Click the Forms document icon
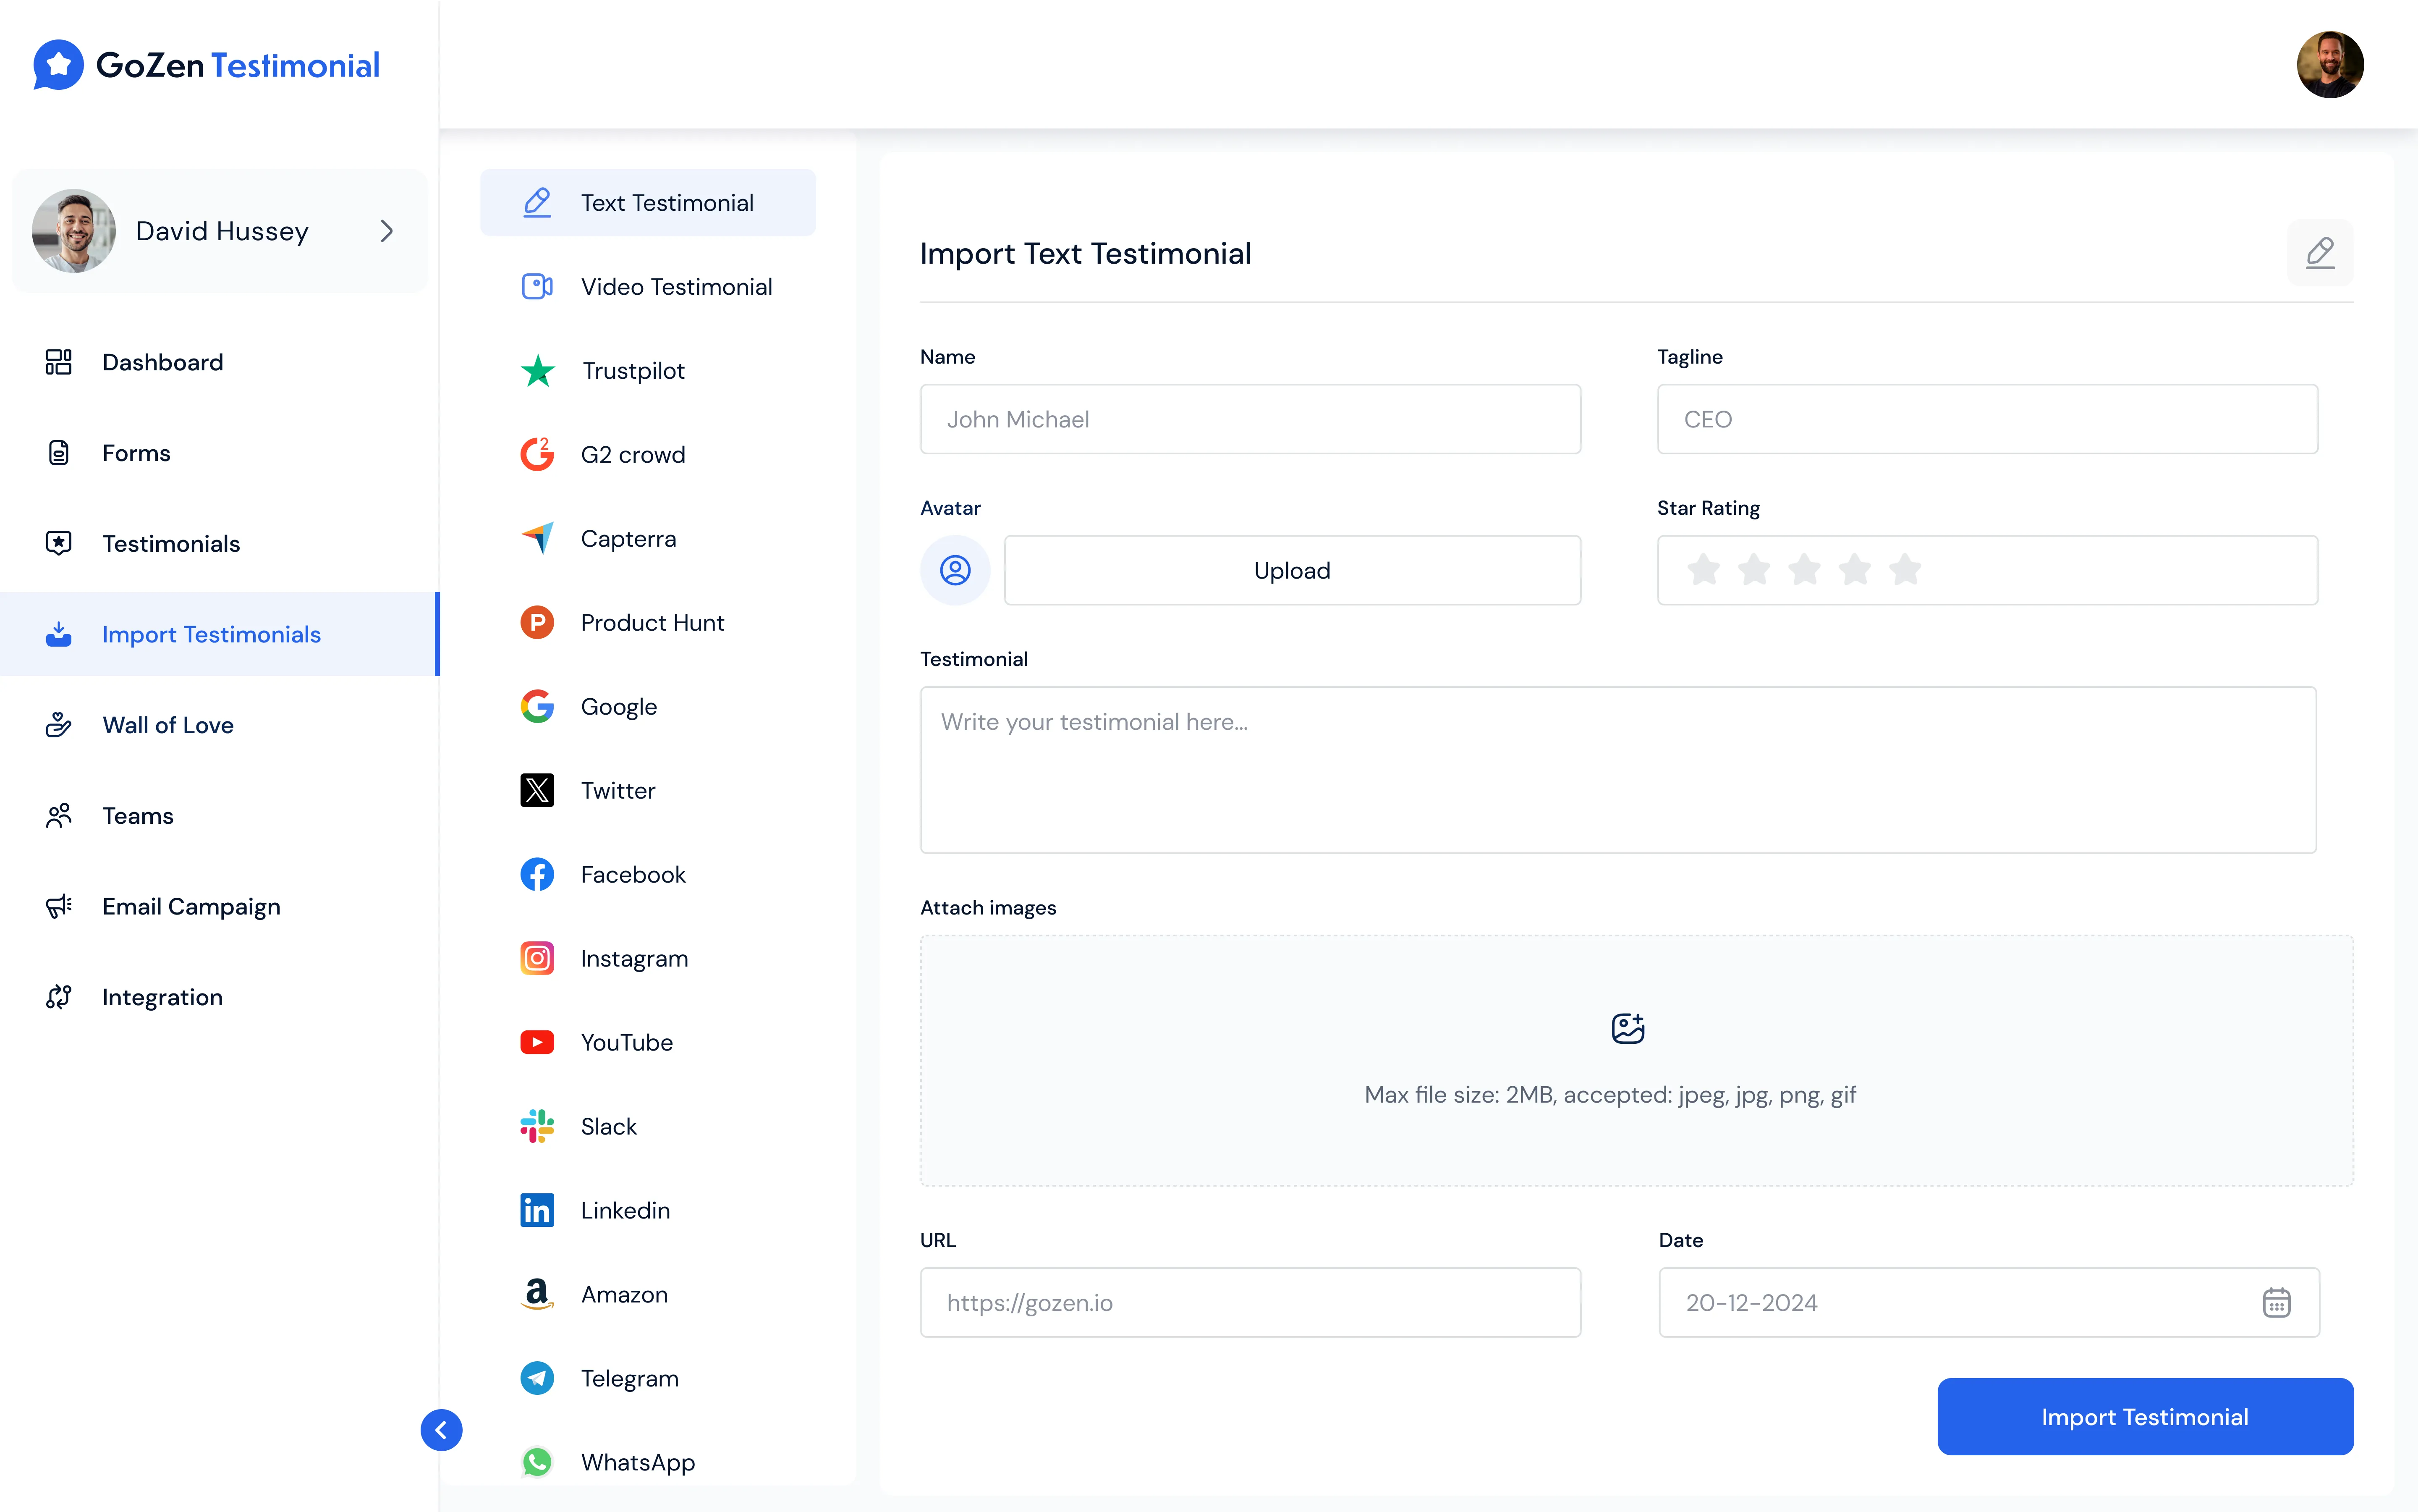Viewport: 2418px width, 1512px height. [59, 453]
